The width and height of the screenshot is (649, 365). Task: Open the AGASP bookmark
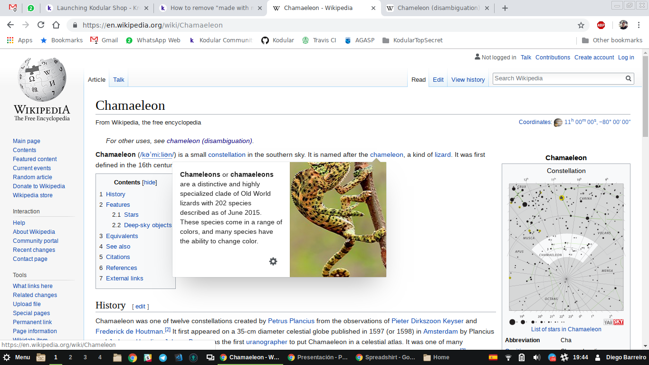point(360,40)
